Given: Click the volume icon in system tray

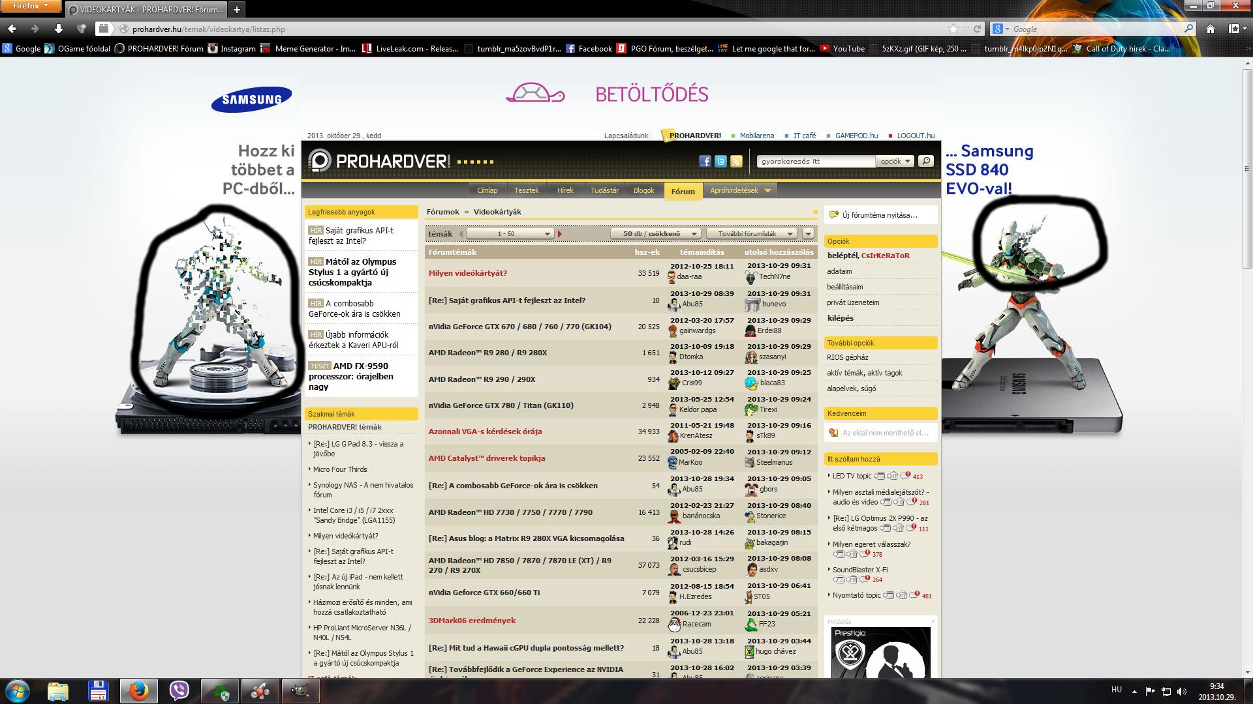Looking at the screenshot, I should 1182,691.
